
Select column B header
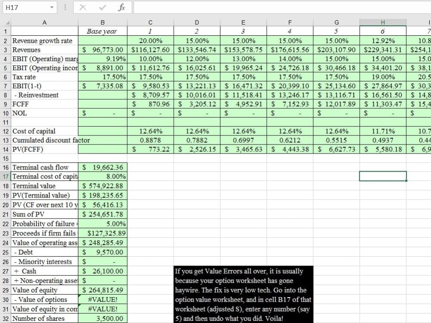[x=103, y=22]
